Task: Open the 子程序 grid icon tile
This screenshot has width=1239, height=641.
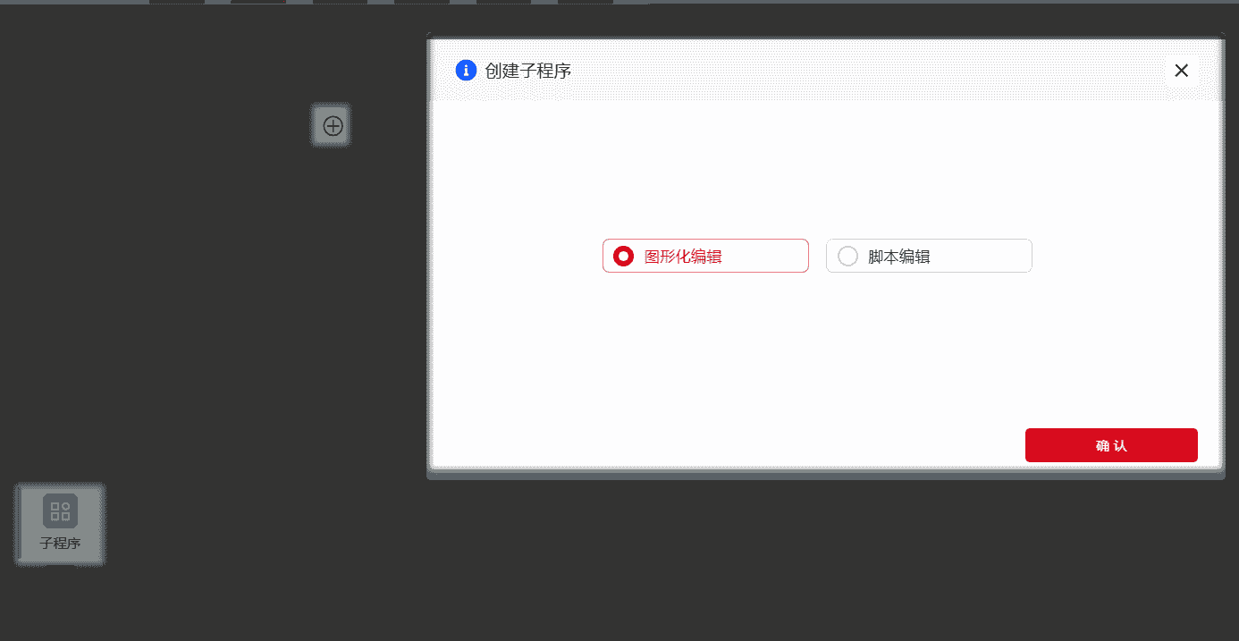Action: click(61, 511)
